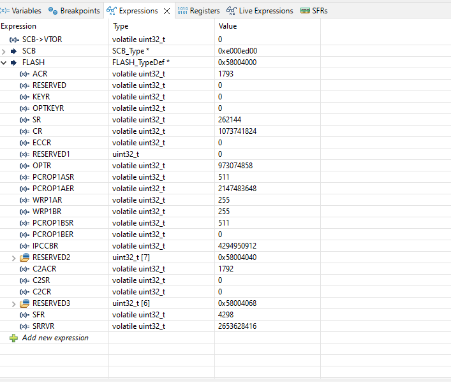The height and width of the screenshot is (383, 451).
Task: Switch to the Registers tab
Action: [199, 11]
